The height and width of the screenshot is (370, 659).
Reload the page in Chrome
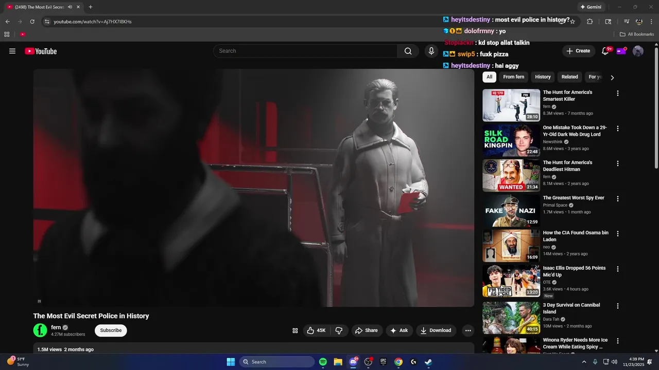point(32,22)
